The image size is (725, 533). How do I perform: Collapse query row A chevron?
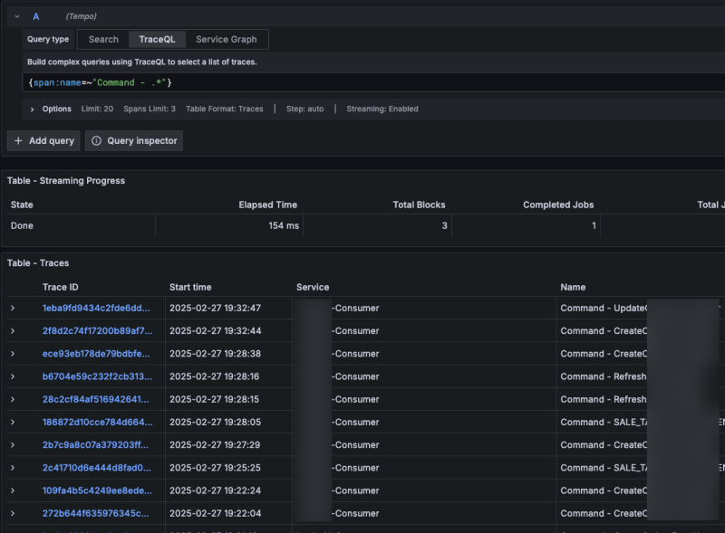(17, 16)
